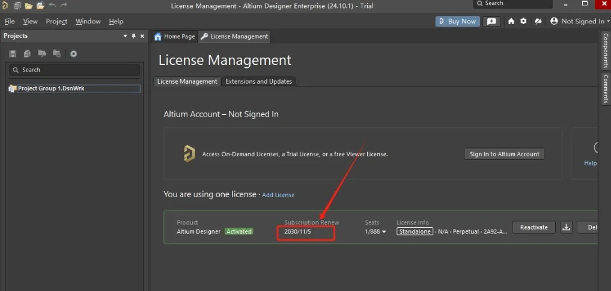Click the crossed-out cloud connection icon
Screen dimensions: 611x291
click(x=538, y=21)
